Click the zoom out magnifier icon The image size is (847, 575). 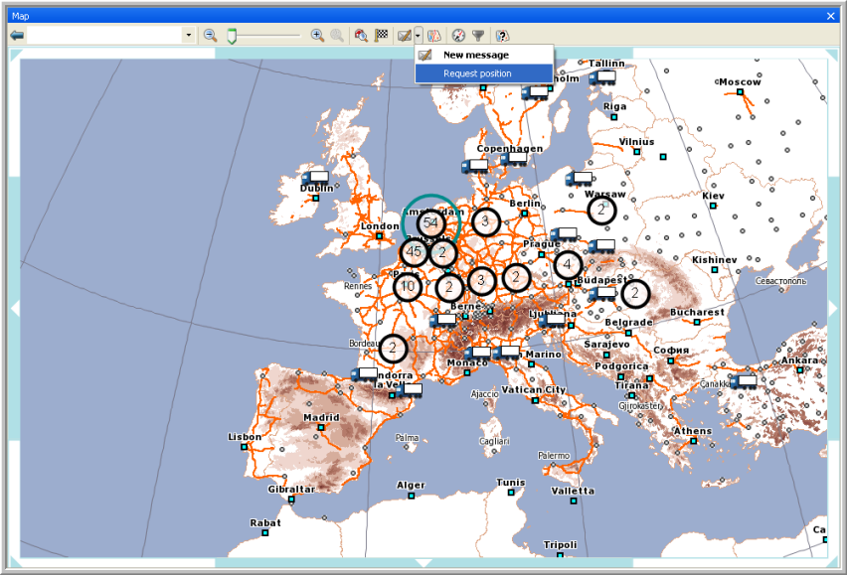211,35
